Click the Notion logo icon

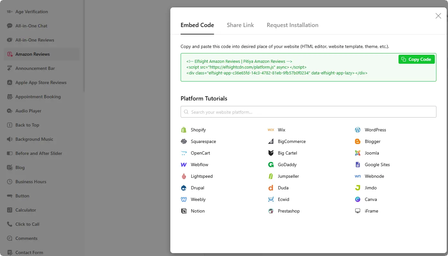(184, 211)
